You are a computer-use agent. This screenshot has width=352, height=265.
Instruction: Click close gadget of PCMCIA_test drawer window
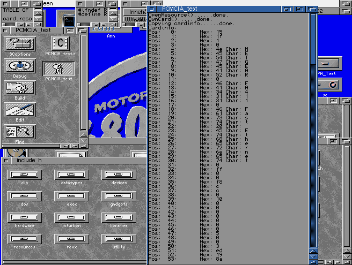pos(5,31)
